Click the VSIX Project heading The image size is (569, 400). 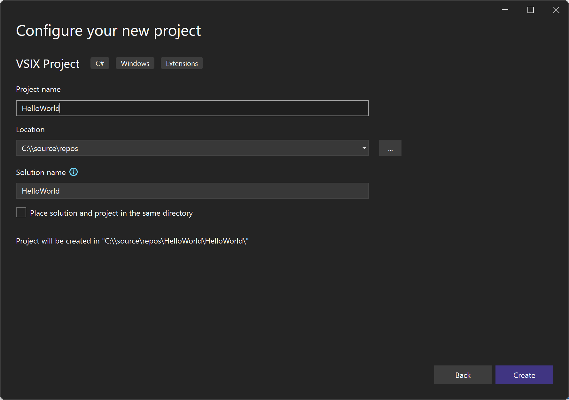pos(48,64)
